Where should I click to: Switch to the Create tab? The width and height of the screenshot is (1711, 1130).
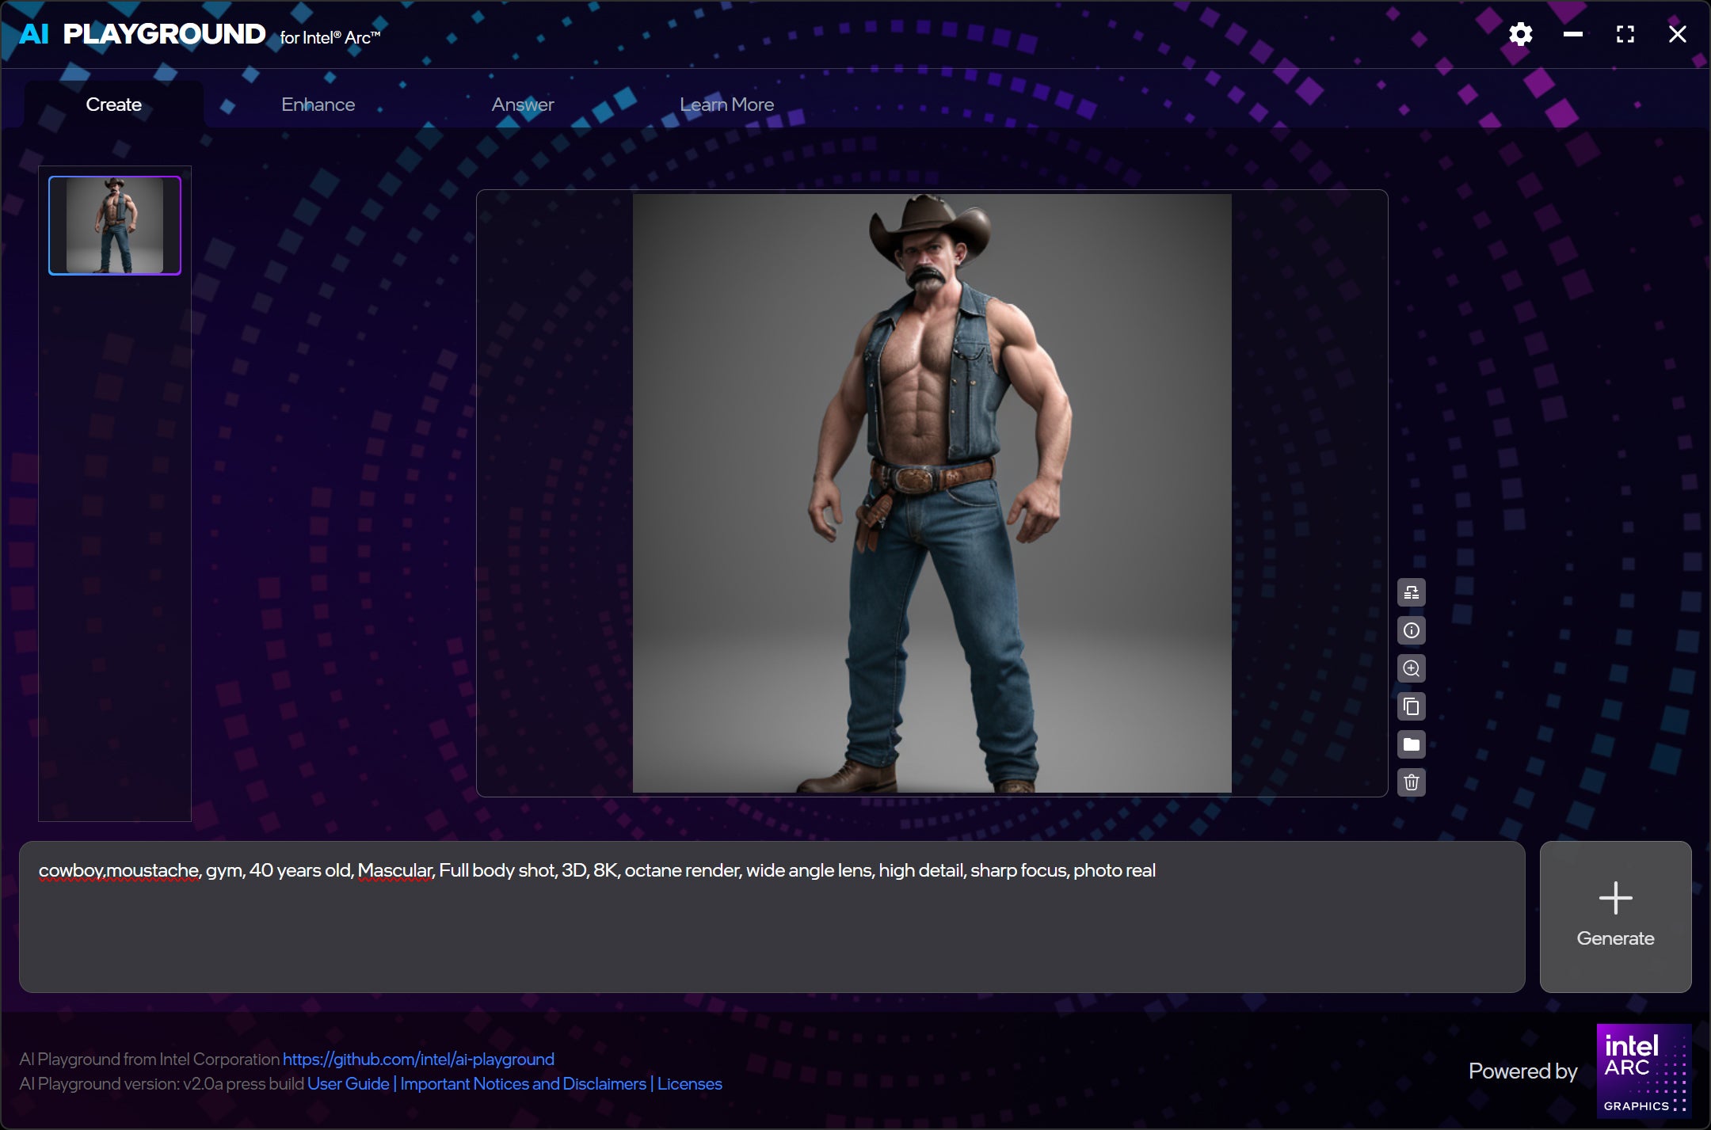click(x=114, y=105)
